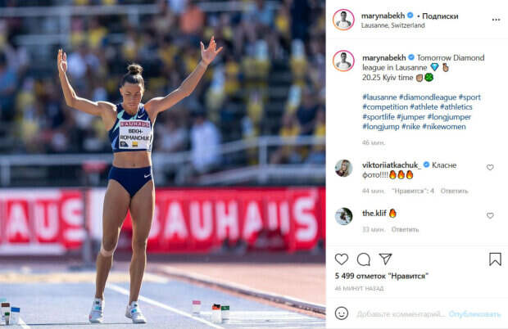This screenshot has width=508, height=329.
Task: View likes on viktoriiatkachuk_ comment
Action: click(x=413, y=191)
